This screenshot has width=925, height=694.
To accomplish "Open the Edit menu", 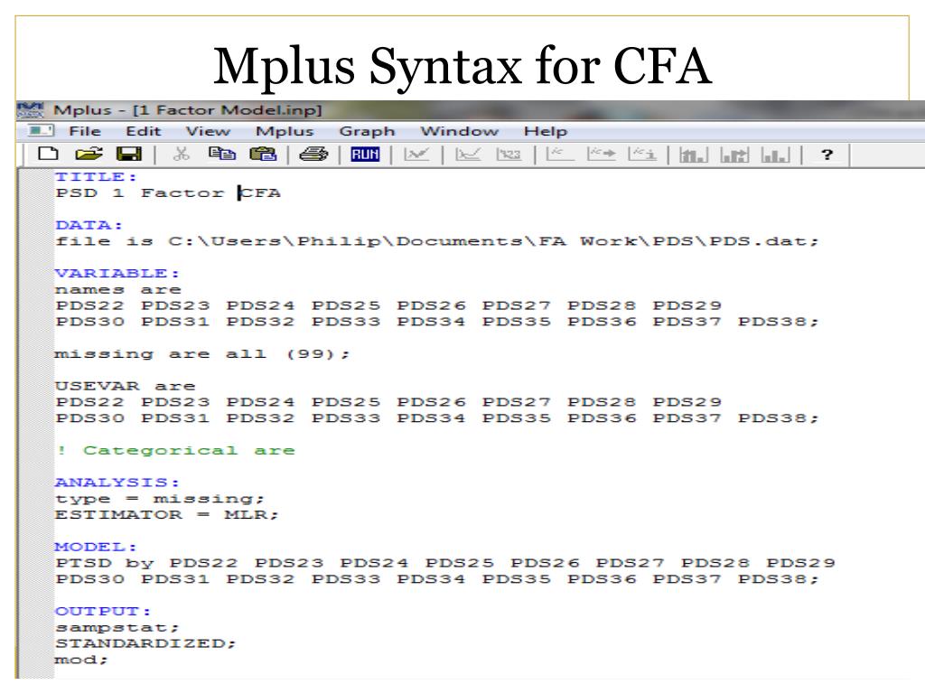I will 145,130.
